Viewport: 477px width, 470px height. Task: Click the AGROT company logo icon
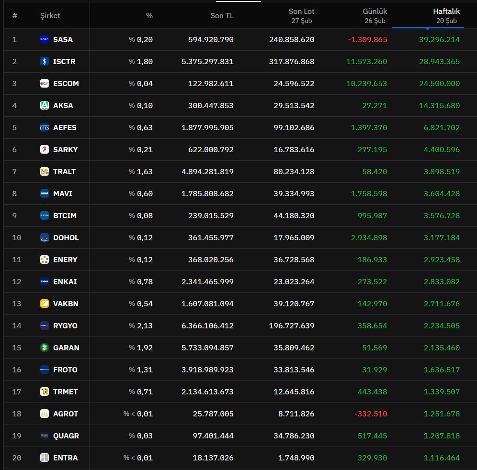45,414
